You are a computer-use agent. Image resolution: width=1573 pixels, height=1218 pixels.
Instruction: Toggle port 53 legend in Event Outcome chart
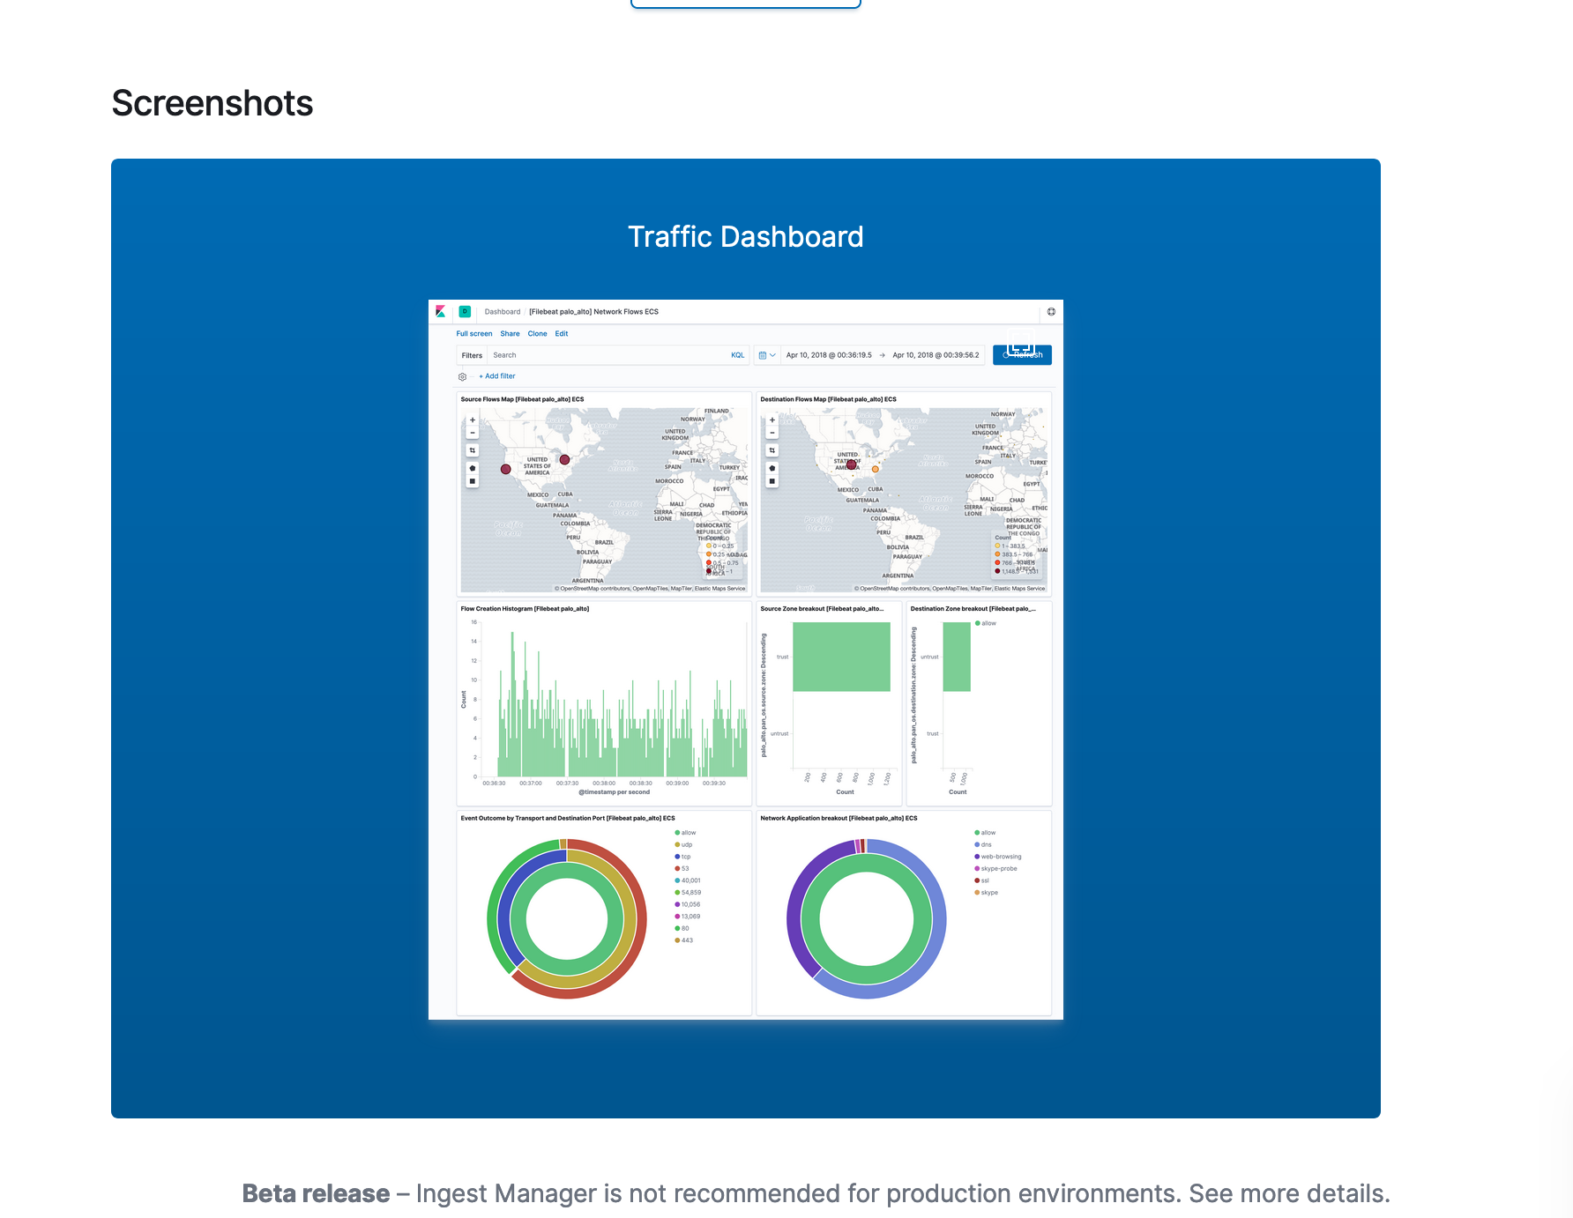click(682, 868)
